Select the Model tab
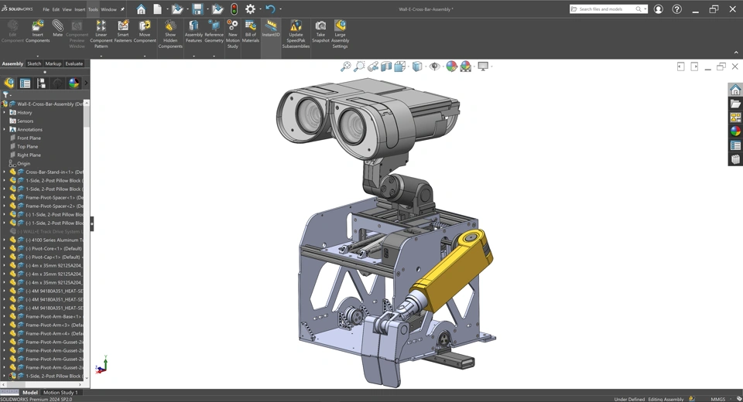The width and height of the screenshot is (743, 402). coord(30,393)
